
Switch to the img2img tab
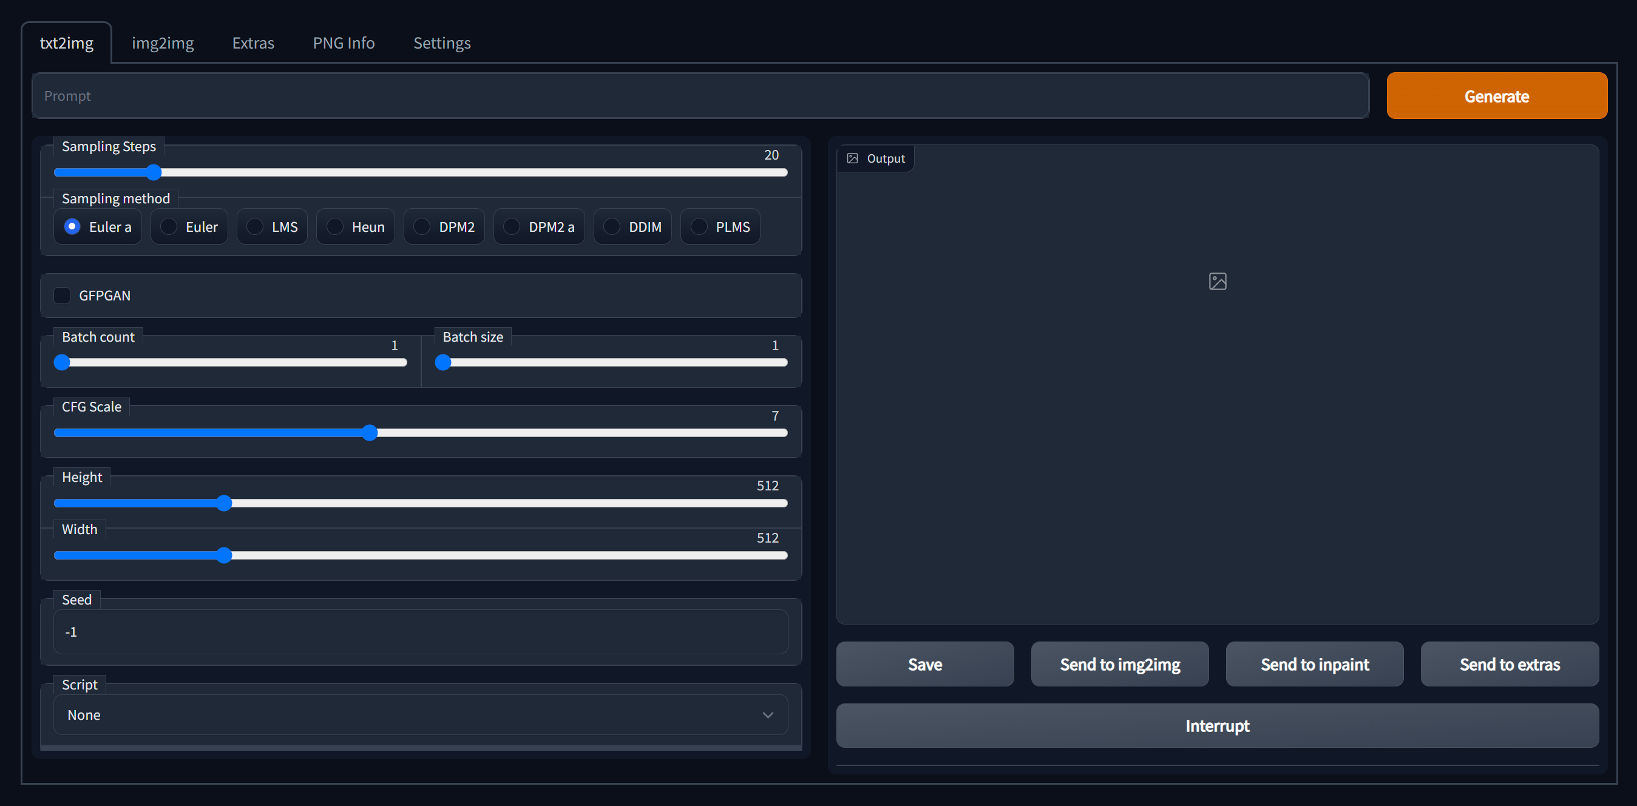163,43
